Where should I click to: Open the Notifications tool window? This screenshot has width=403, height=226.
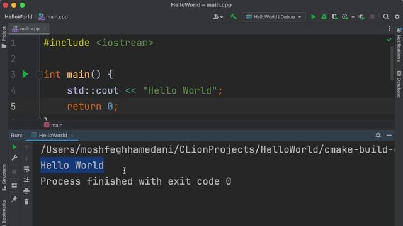(x=399, y=45)
